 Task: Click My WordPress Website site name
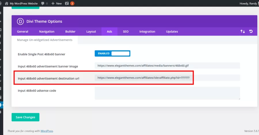(x=24, y=3)
